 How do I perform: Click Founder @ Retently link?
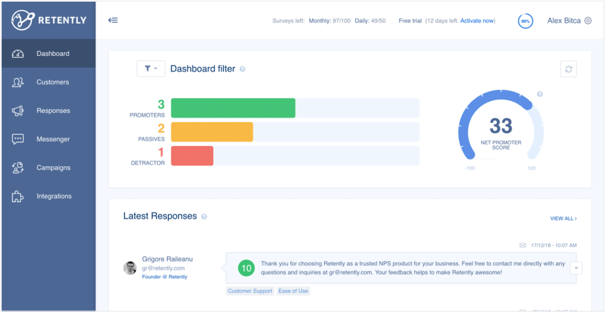click(x=164, y=277)
